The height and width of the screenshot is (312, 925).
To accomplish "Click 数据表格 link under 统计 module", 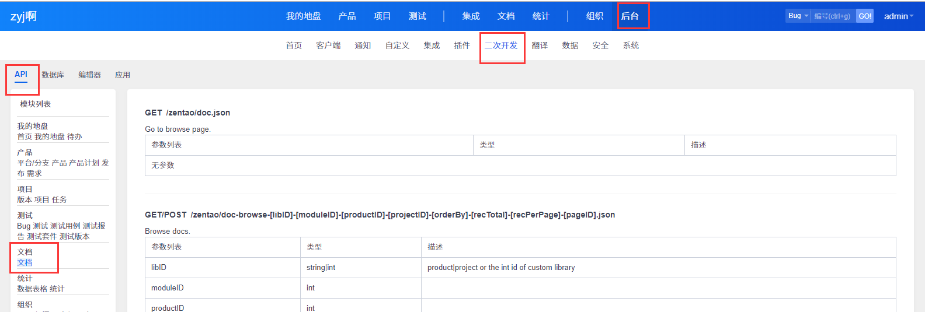I will (32, 289).
